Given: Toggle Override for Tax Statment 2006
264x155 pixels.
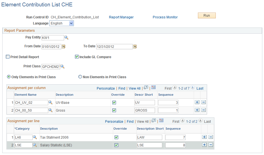Looking at the screenshot, I should 116,137.
